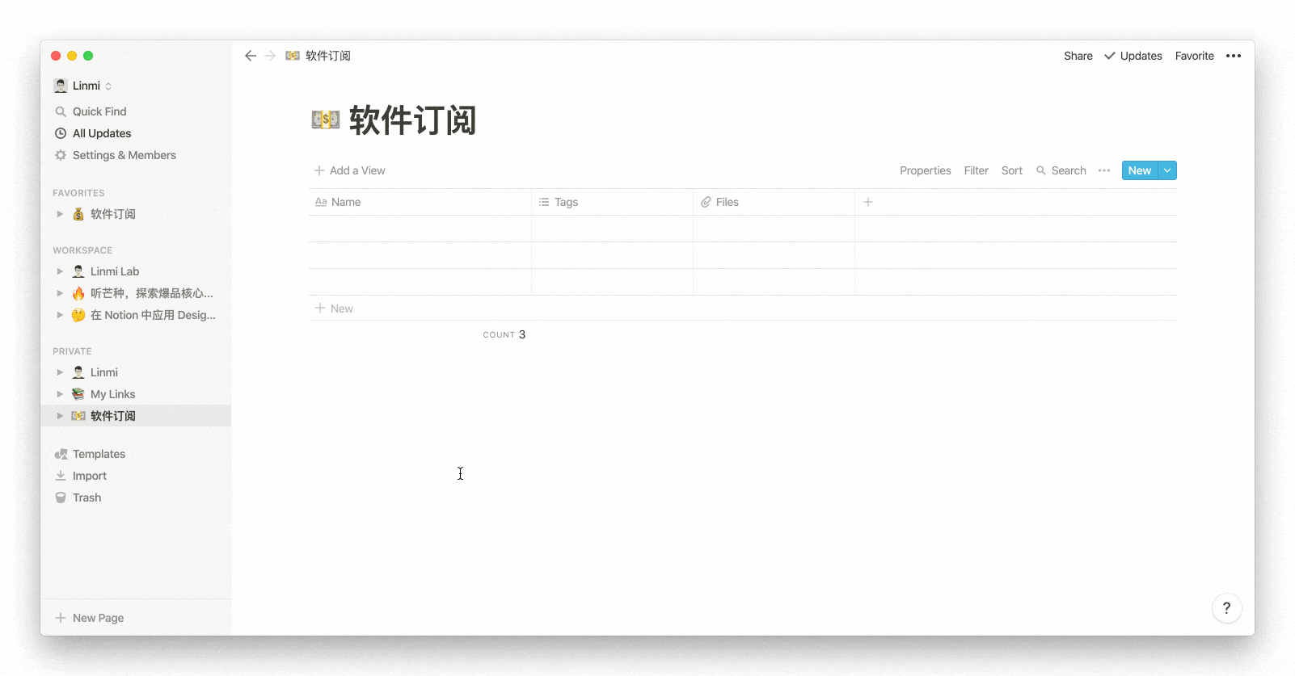Expand the 听芒种 page tree
This screenshot has height=676, width=1295.
(60, 293)
